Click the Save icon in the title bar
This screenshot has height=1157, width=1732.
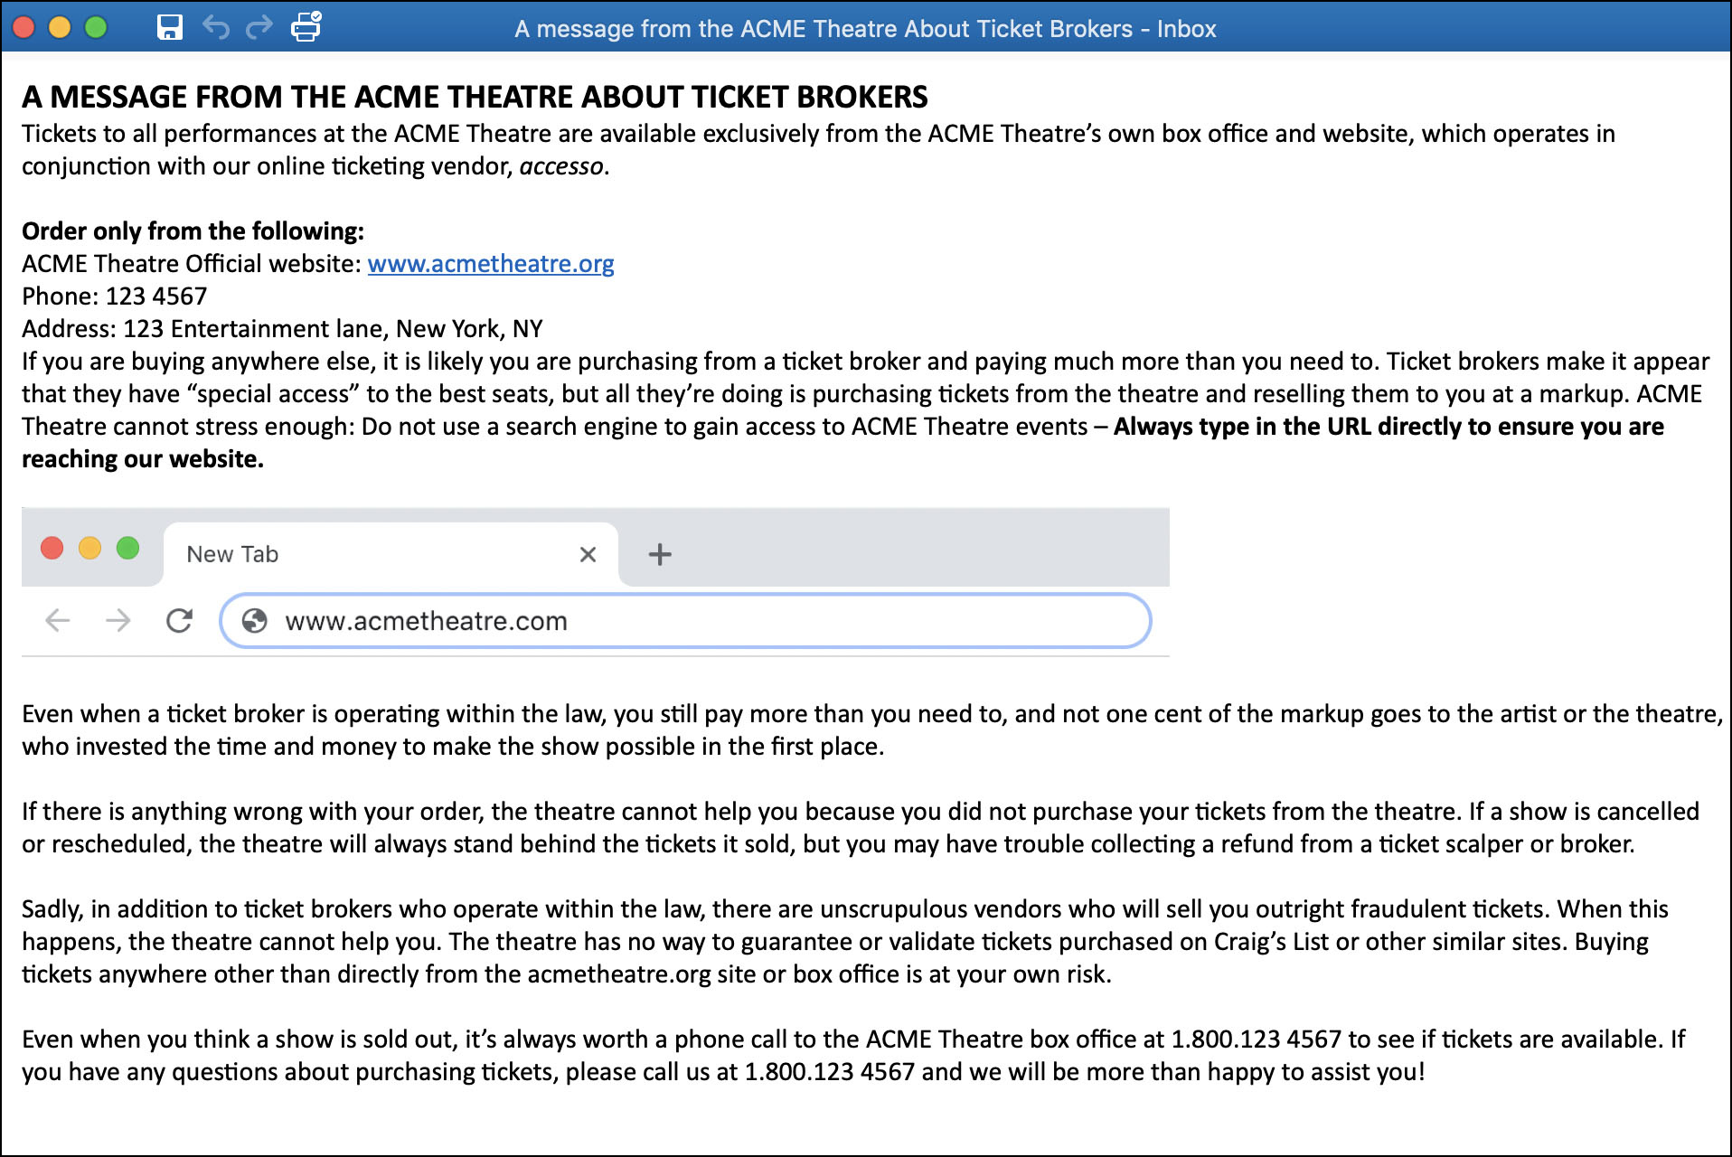coord(170,27)
